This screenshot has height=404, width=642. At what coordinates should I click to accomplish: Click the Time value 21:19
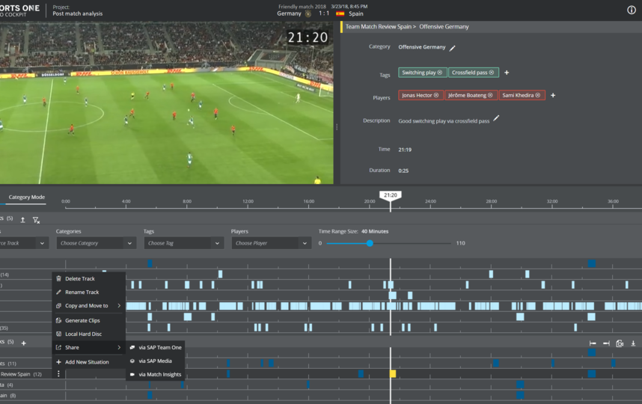(405, 150)
